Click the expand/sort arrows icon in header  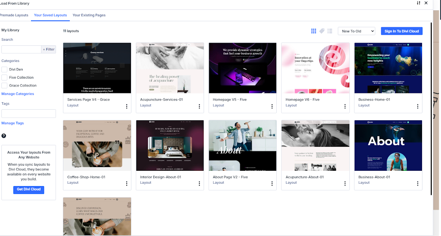(418, 3)
